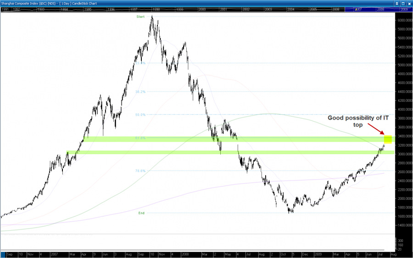Click the blue square at date axis start
Viewport: 413px width, 258px height.
3,255
